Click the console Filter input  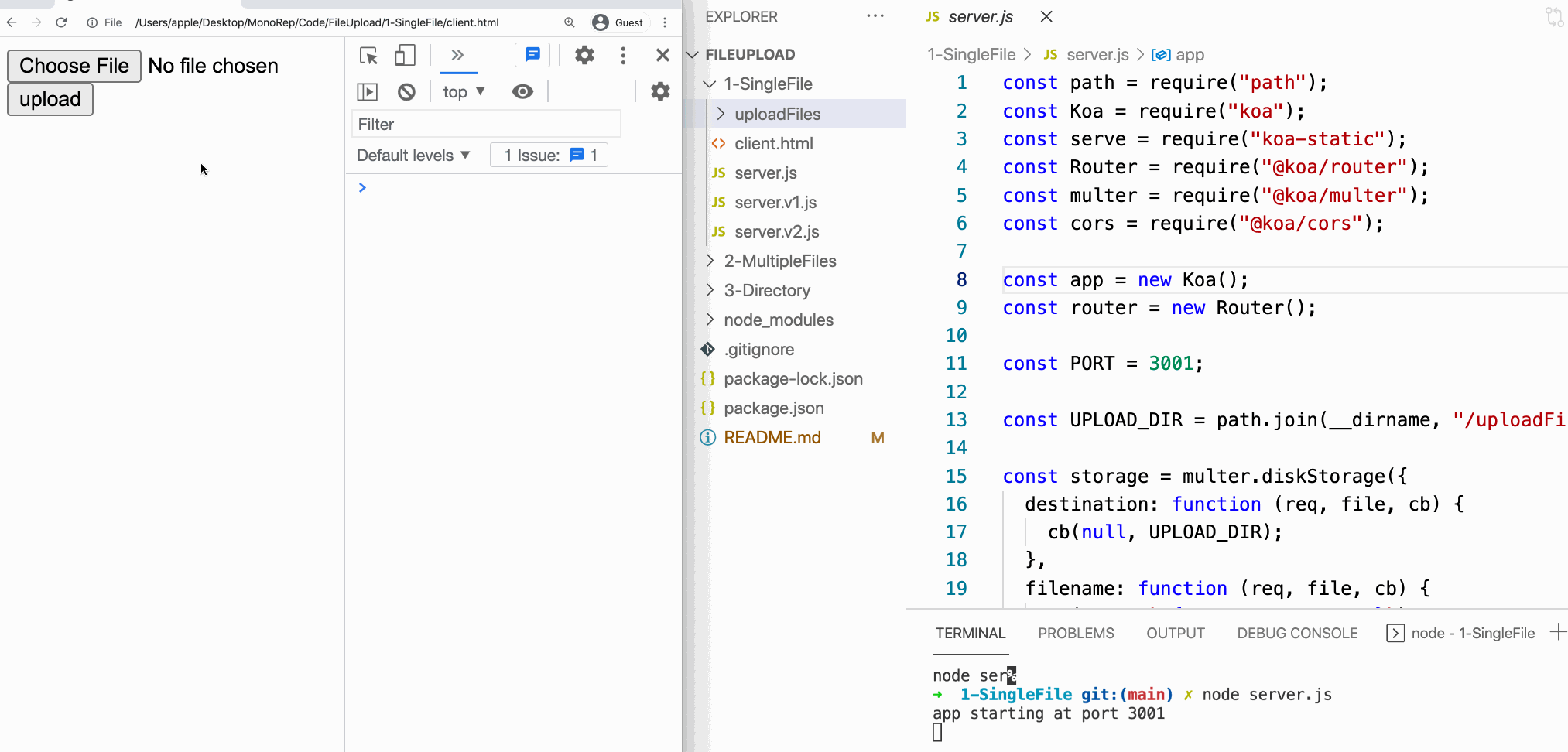[x=486, y=125]
